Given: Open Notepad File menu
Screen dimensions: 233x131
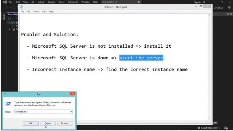Looking at the screenshot, I should point(22,12).
